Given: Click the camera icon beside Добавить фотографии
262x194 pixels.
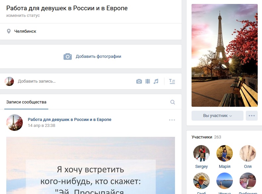Looking at the screenshot, I should tap(67, 57).
